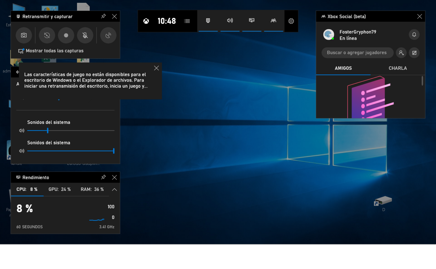436x269 pixels.
Task: Switch to the CHARLA tab
Action: pos(398,68)
